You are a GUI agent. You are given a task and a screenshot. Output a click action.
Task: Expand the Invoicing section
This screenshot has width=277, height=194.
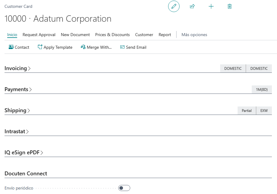(x=17, y=68)
